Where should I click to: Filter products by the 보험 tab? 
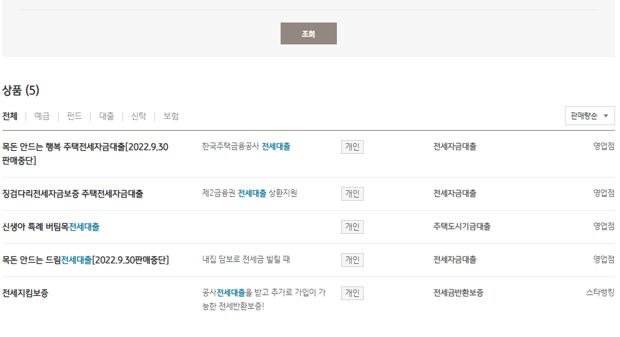[171, 116]
